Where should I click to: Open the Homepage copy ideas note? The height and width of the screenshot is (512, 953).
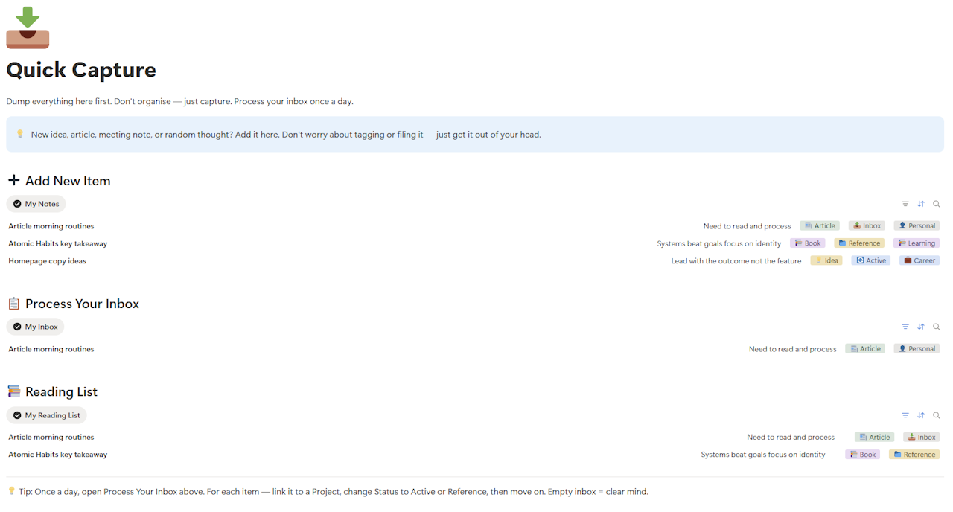pyautogui.click(x=48, y=261)
